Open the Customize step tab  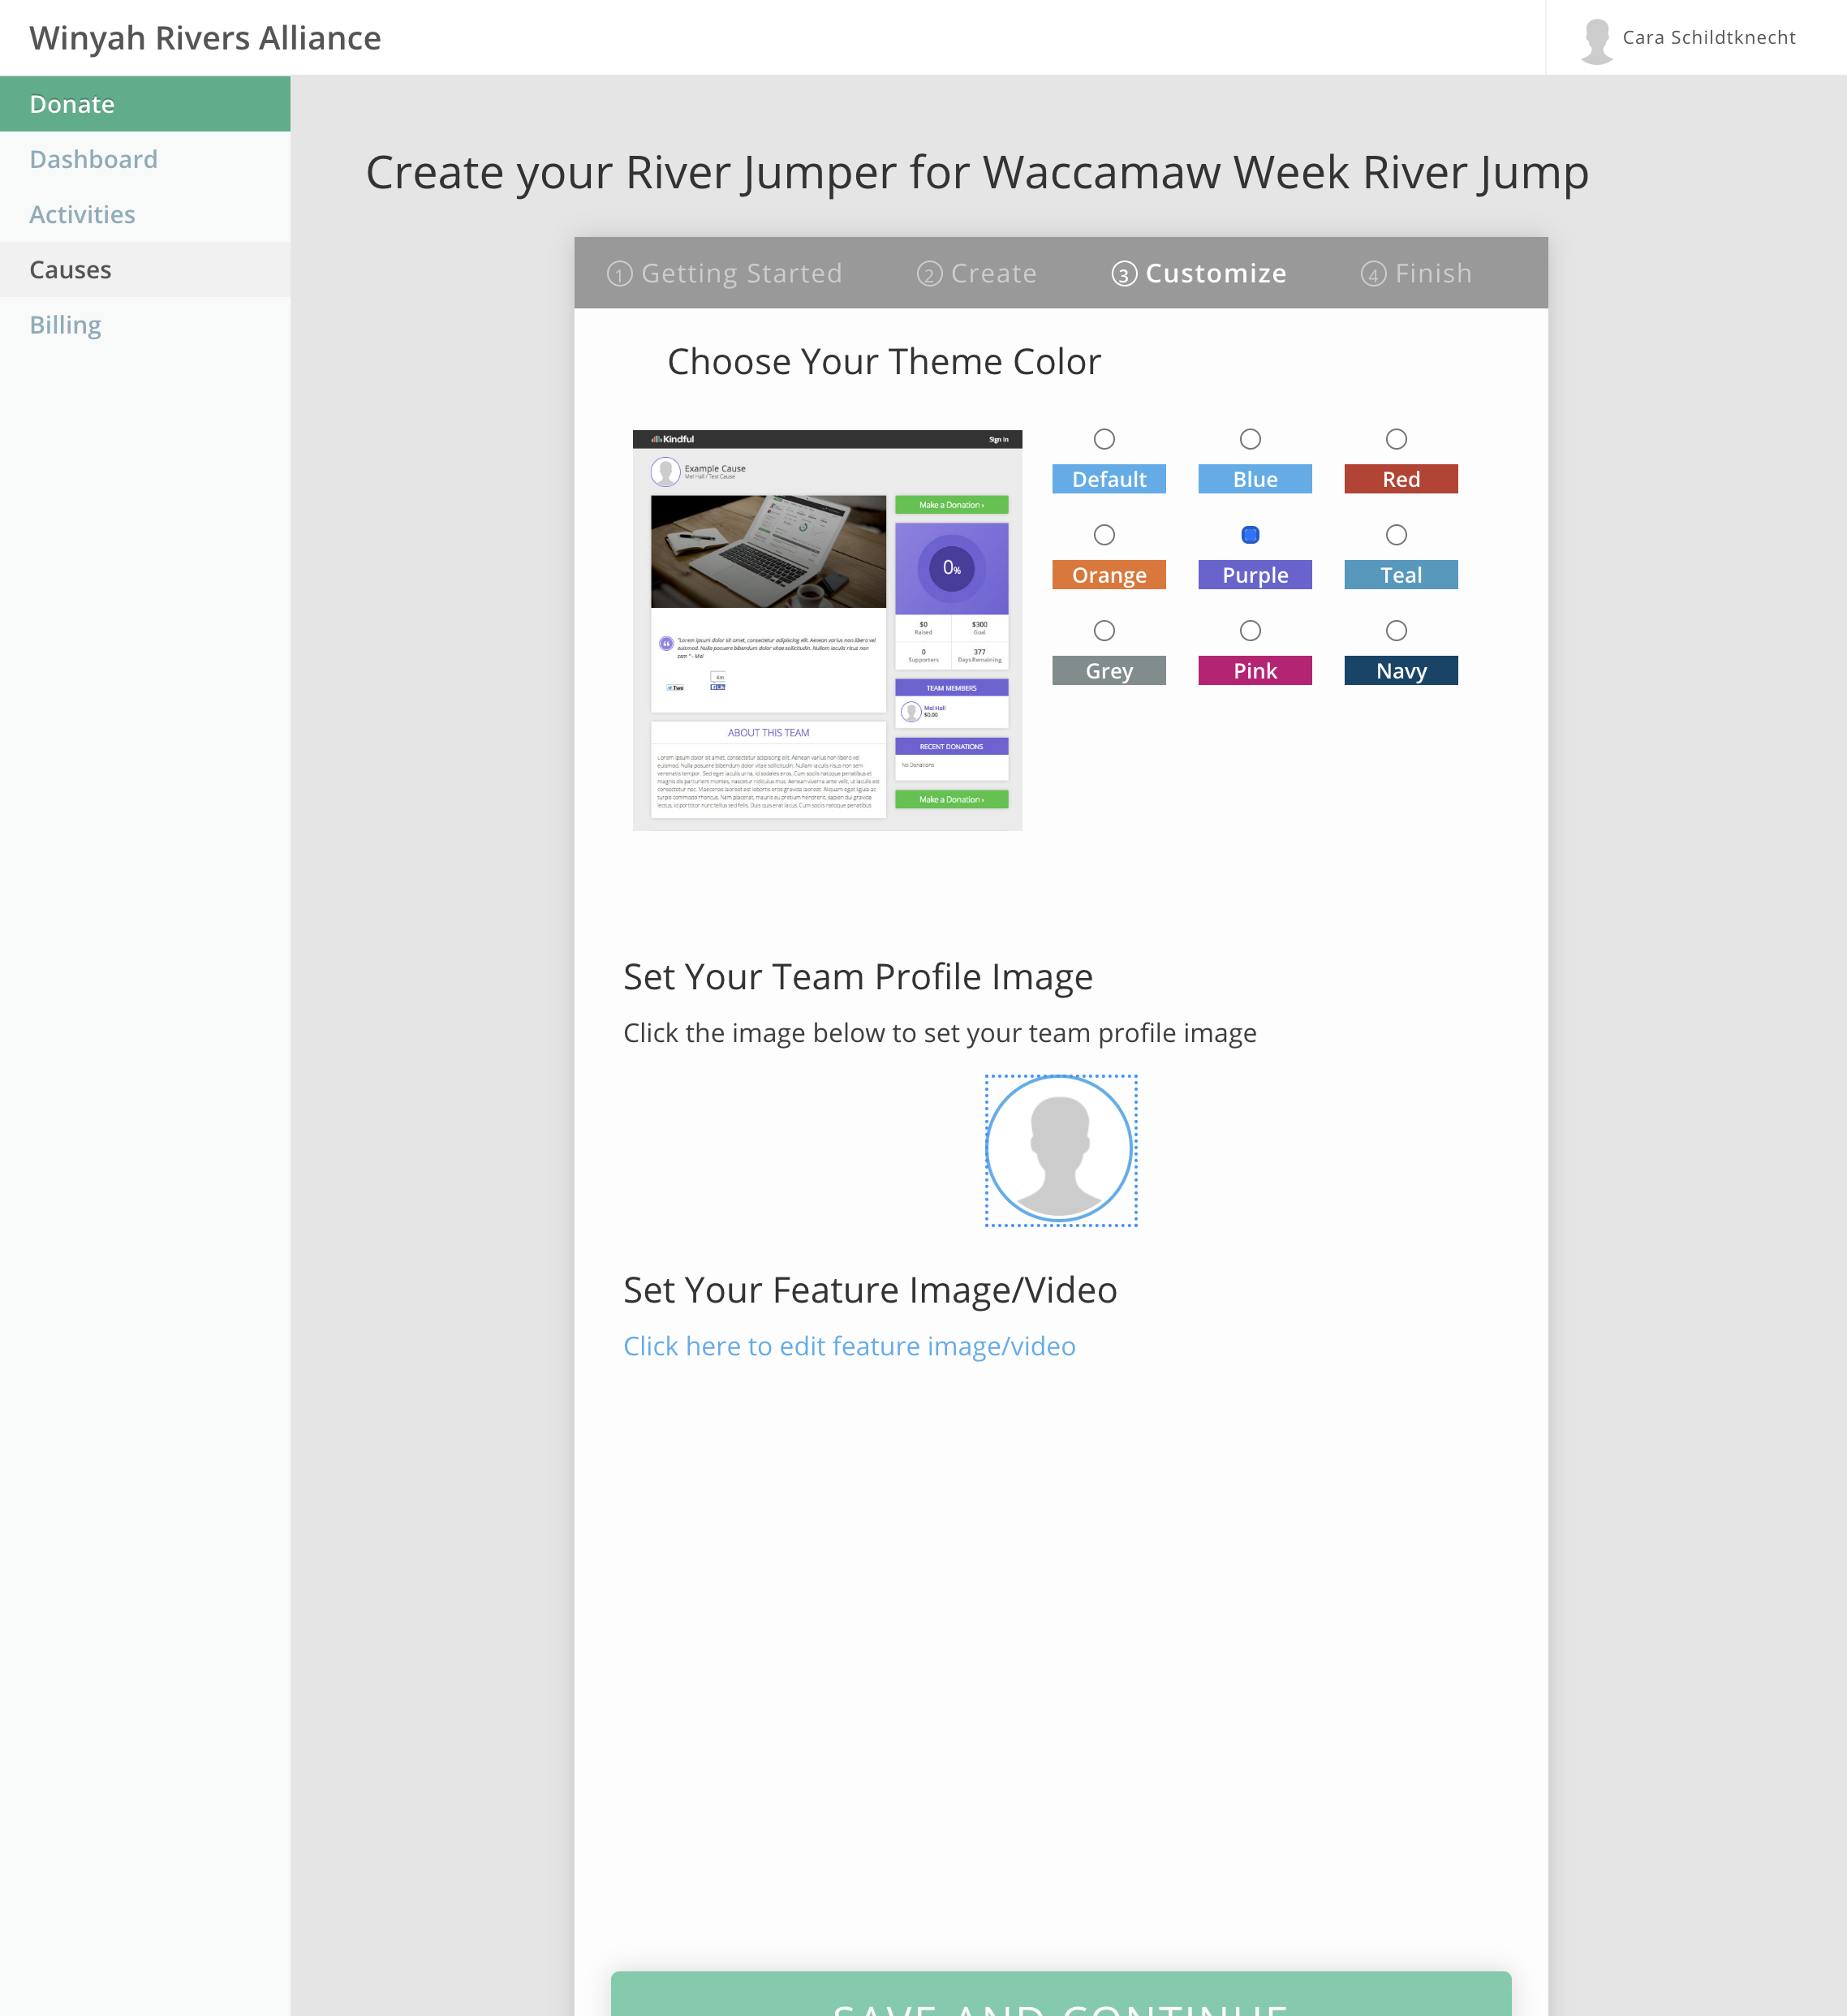[1199, 273]
